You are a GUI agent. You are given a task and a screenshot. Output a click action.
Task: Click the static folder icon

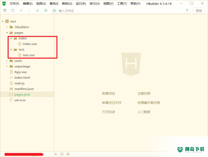11,61
